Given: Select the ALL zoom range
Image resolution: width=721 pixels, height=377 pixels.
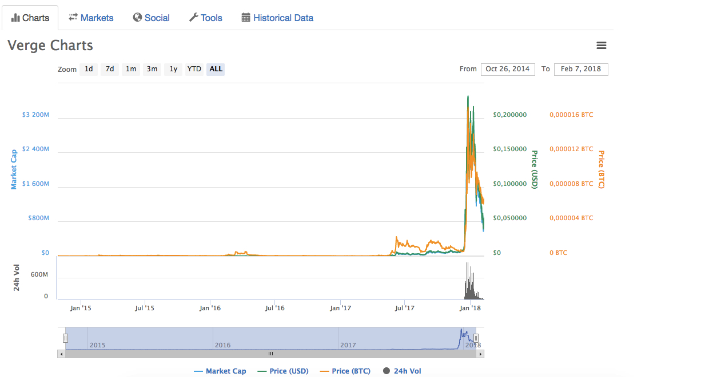Looking at the screenshot, I should (x=216, y=69).
